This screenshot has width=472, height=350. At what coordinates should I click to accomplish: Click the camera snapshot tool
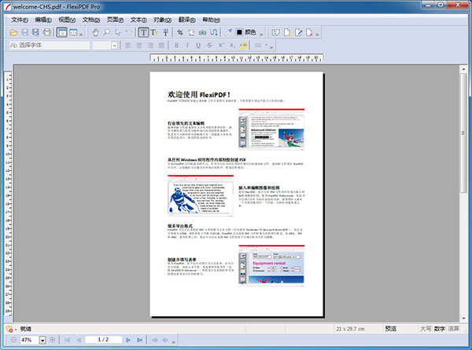pos(204,32)
